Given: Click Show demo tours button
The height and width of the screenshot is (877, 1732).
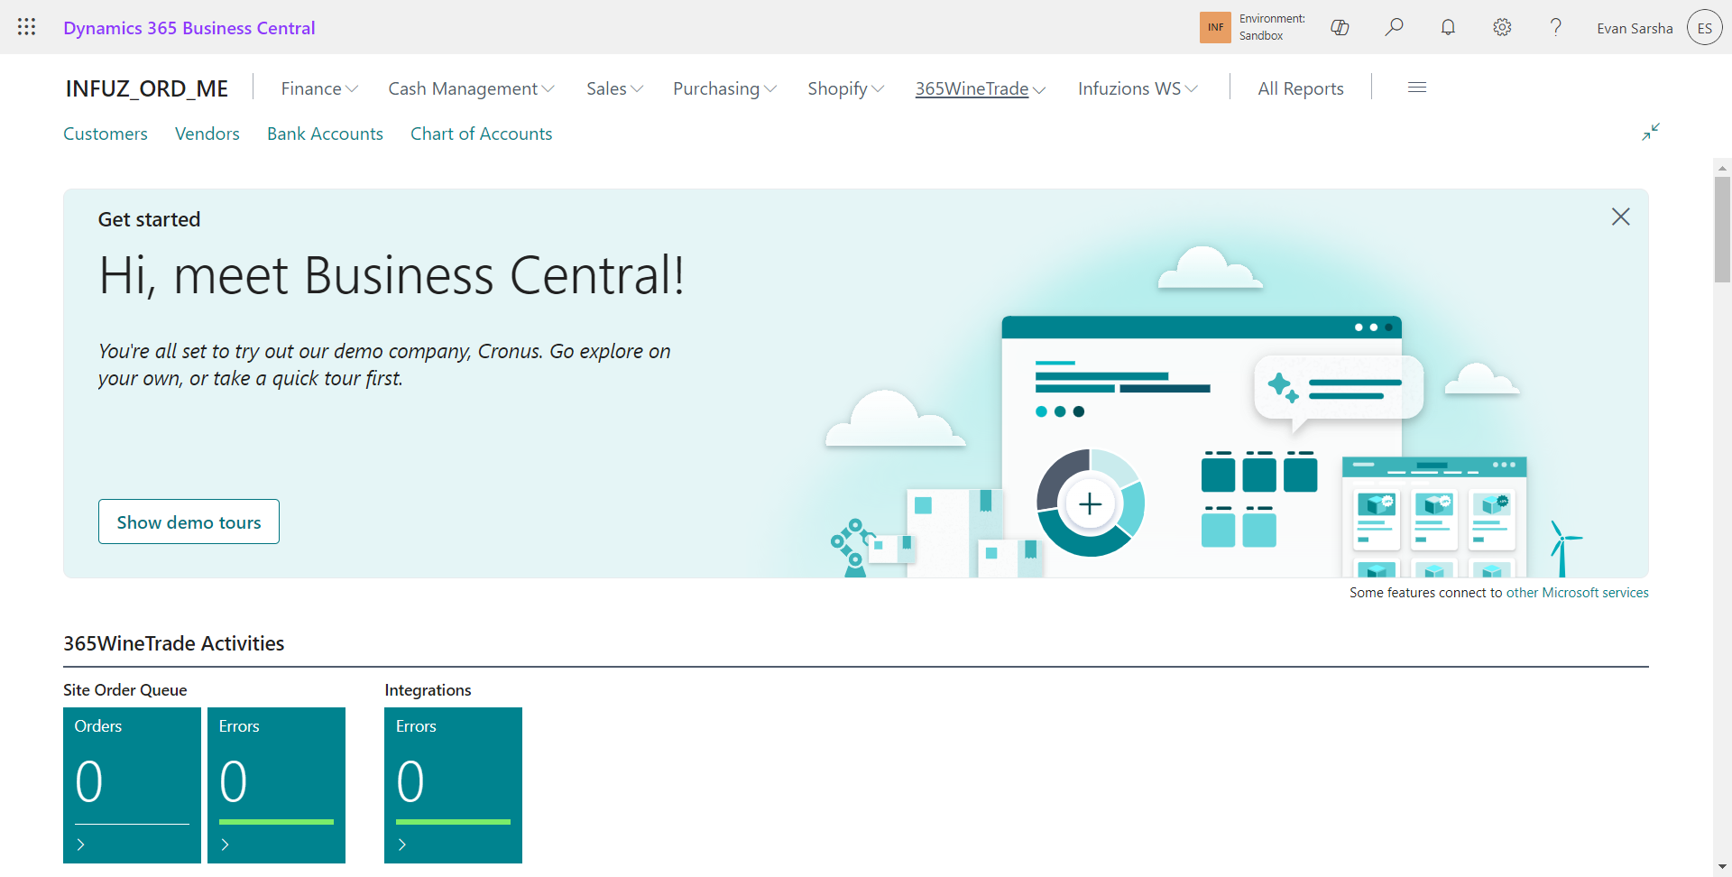Looking at the screenshot, I should (x=189, y=522).
